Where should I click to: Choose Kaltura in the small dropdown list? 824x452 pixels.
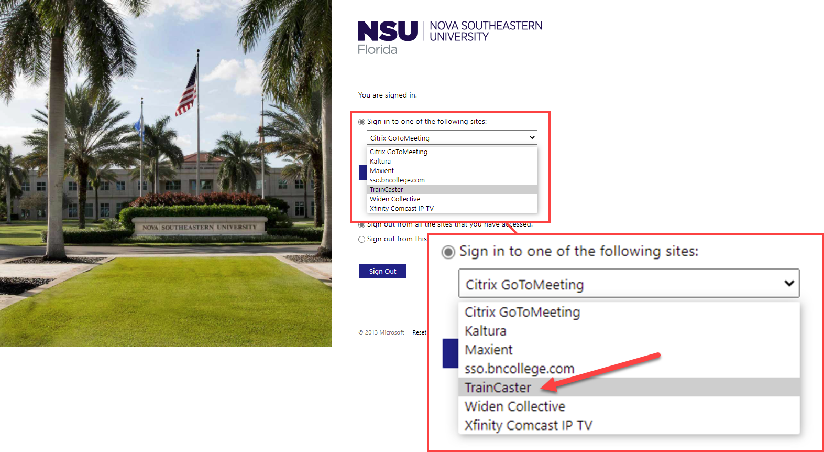(452, 162)
